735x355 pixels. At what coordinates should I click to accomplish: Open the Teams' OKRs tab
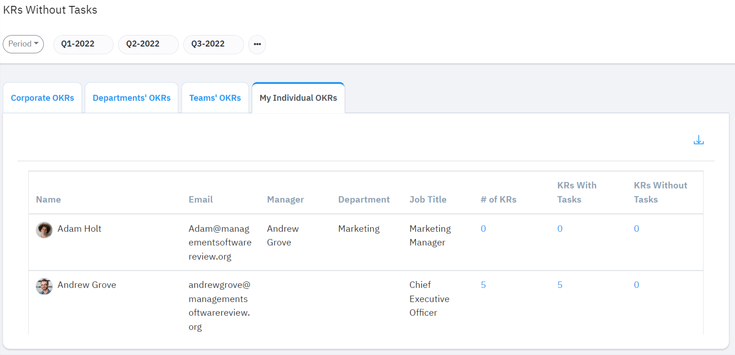coord(215,98)
